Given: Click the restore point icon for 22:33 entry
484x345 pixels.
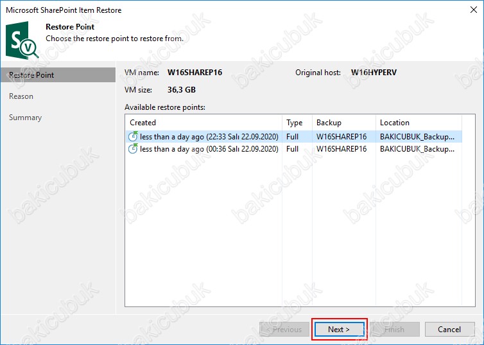Looking at the screenshot, I should point(133,136).
